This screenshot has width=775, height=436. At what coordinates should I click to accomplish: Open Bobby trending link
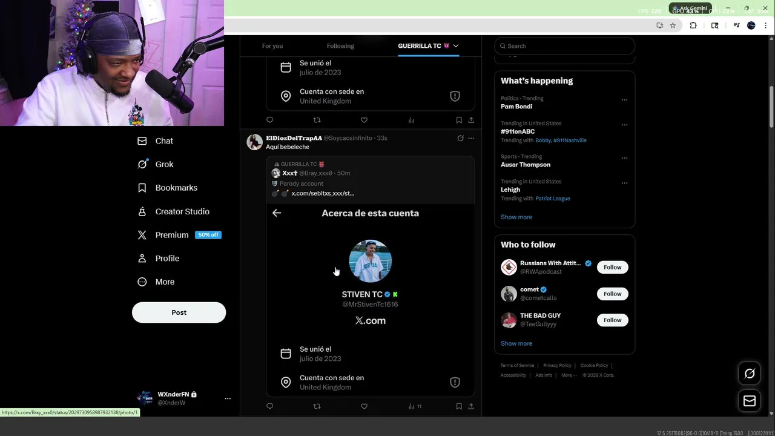coord(543,140)
